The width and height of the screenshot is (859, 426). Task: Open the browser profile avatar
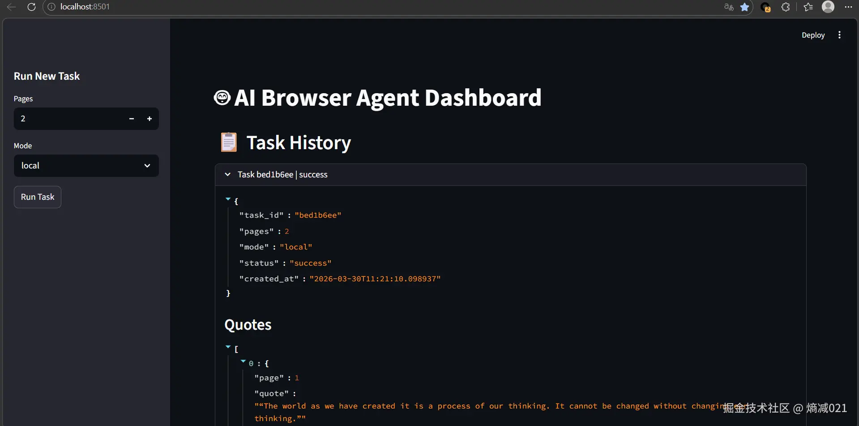(x=828, y=7)
